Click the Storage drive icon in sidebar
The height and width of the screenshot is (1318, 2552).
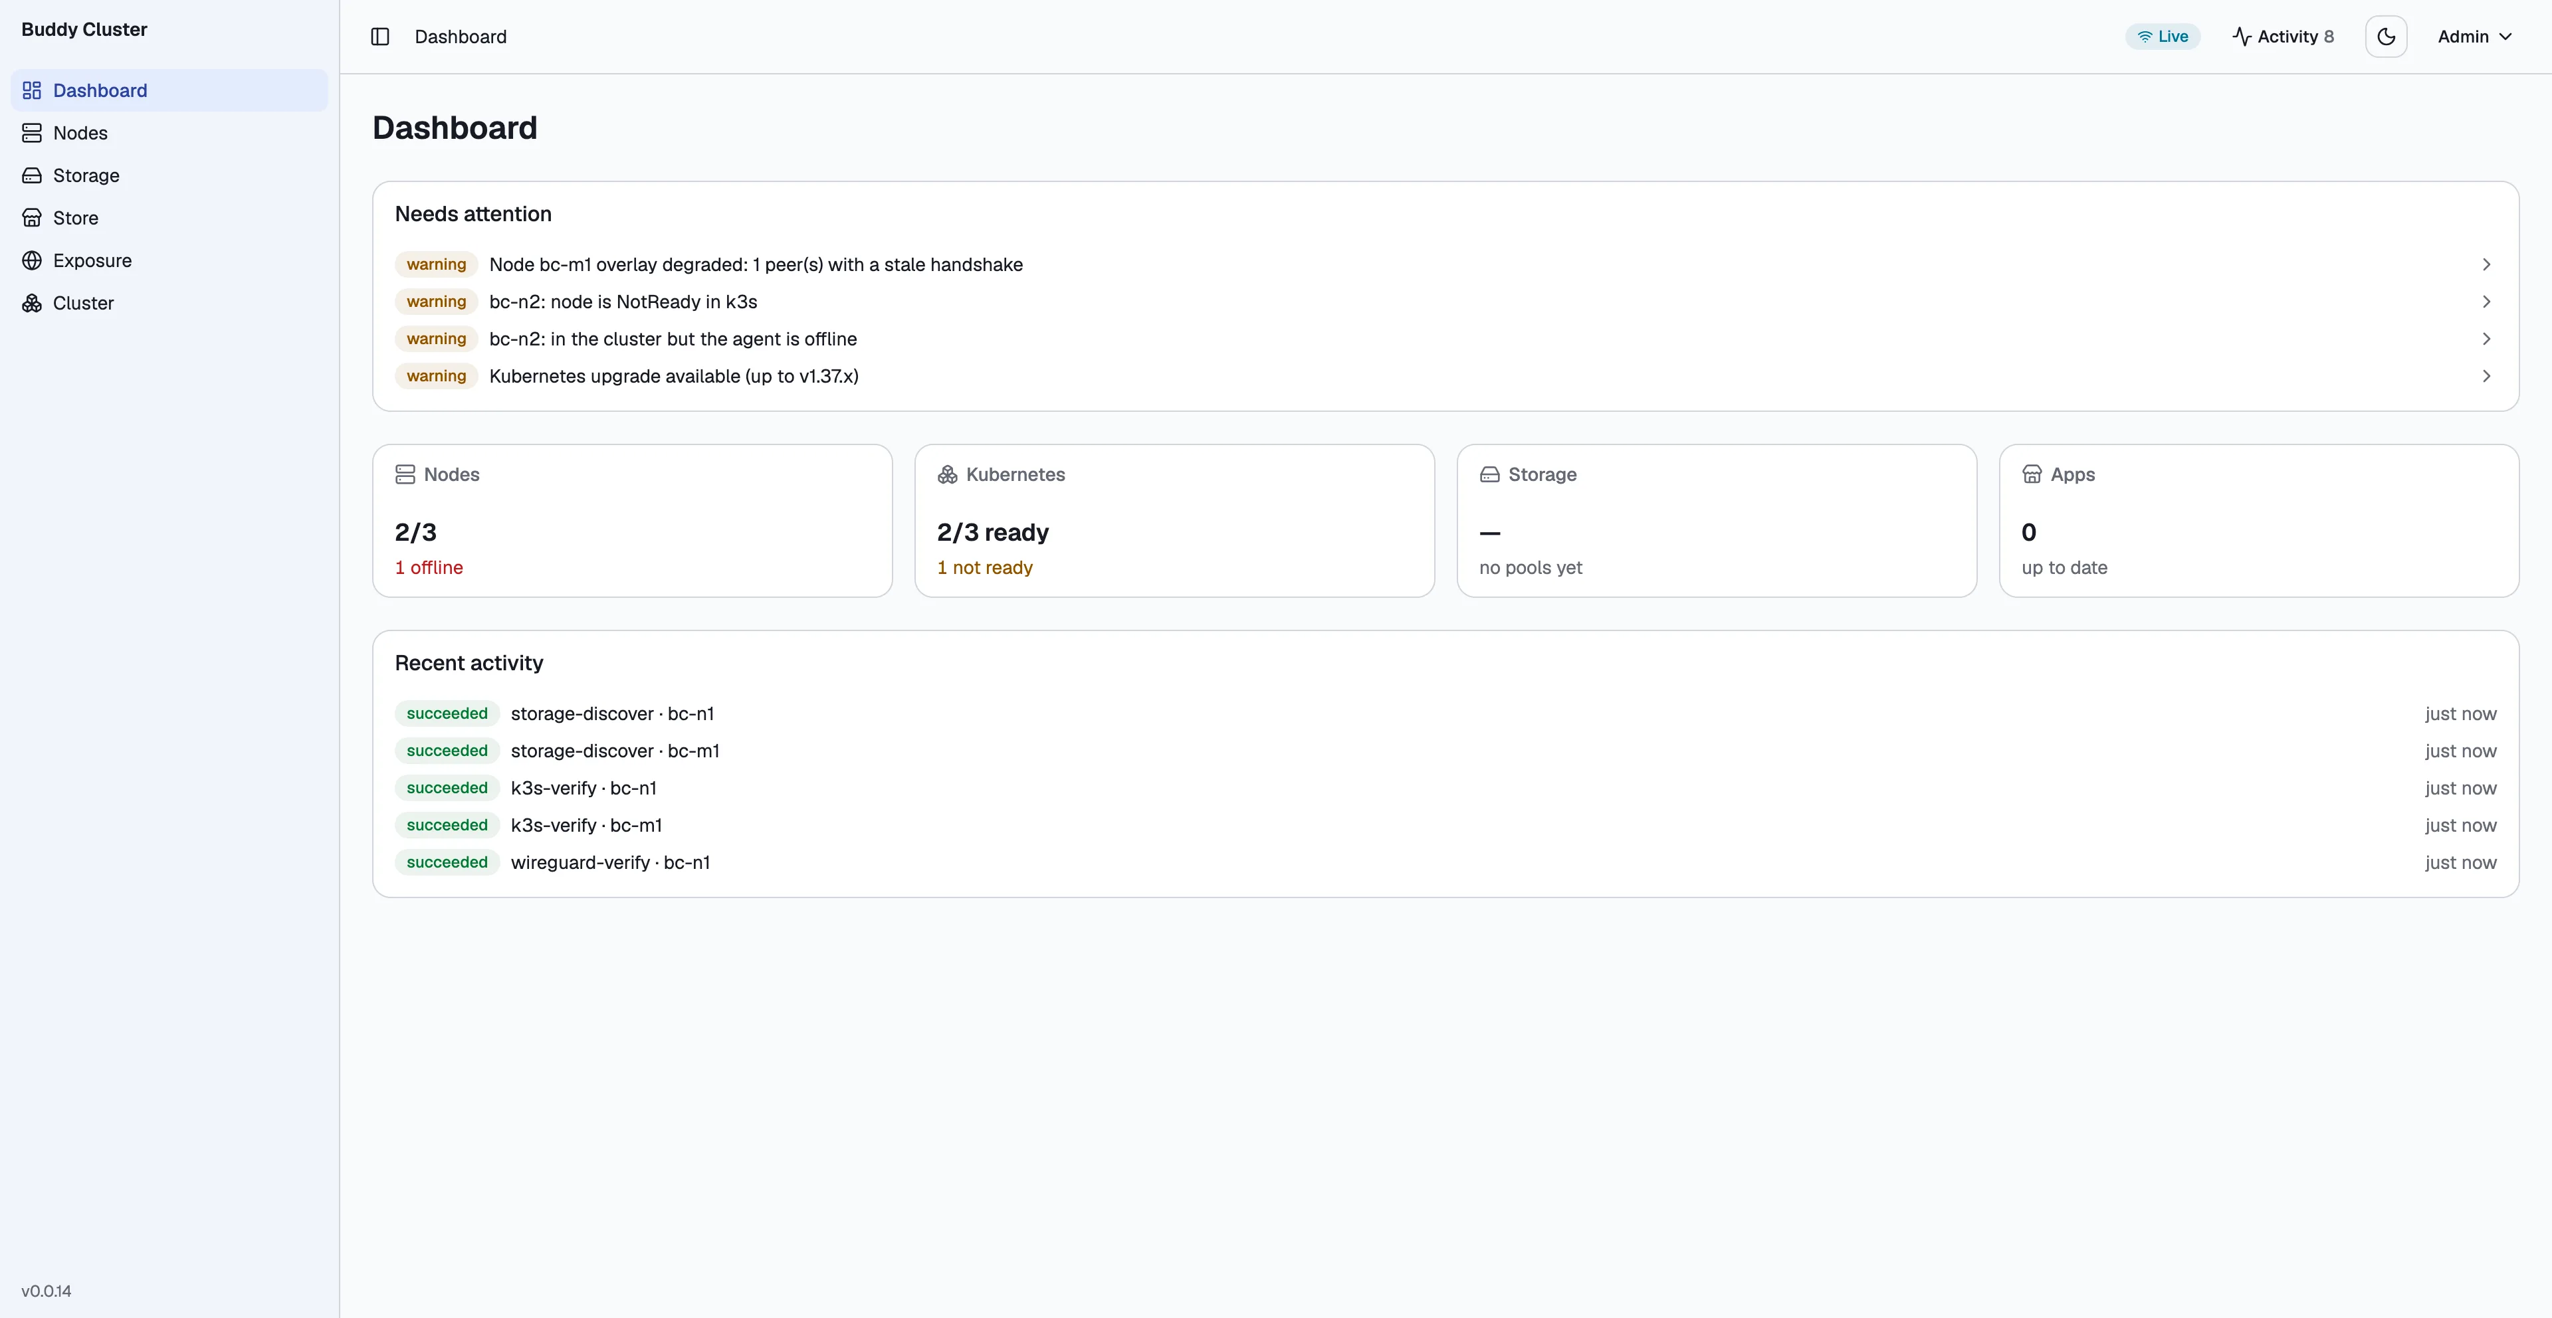tap(32, 175)
